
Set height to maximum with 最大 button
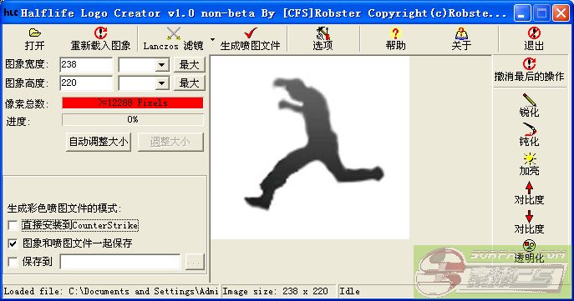coord(189,83)
